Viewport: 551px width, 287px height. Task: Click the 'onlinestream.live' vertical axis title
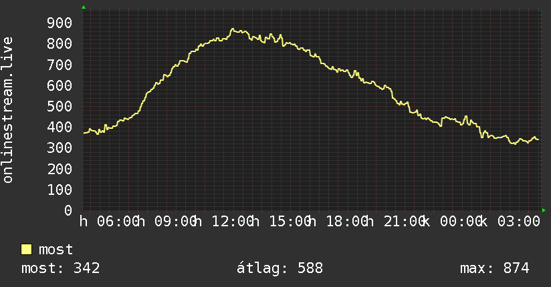point(8,110)
